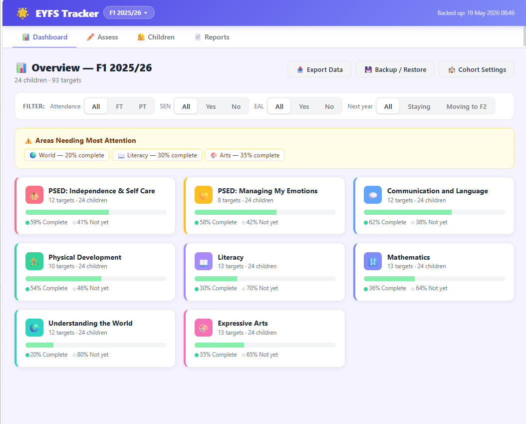
Task: Click the child face icon beside Children
Action: click(x=141, y=37)
